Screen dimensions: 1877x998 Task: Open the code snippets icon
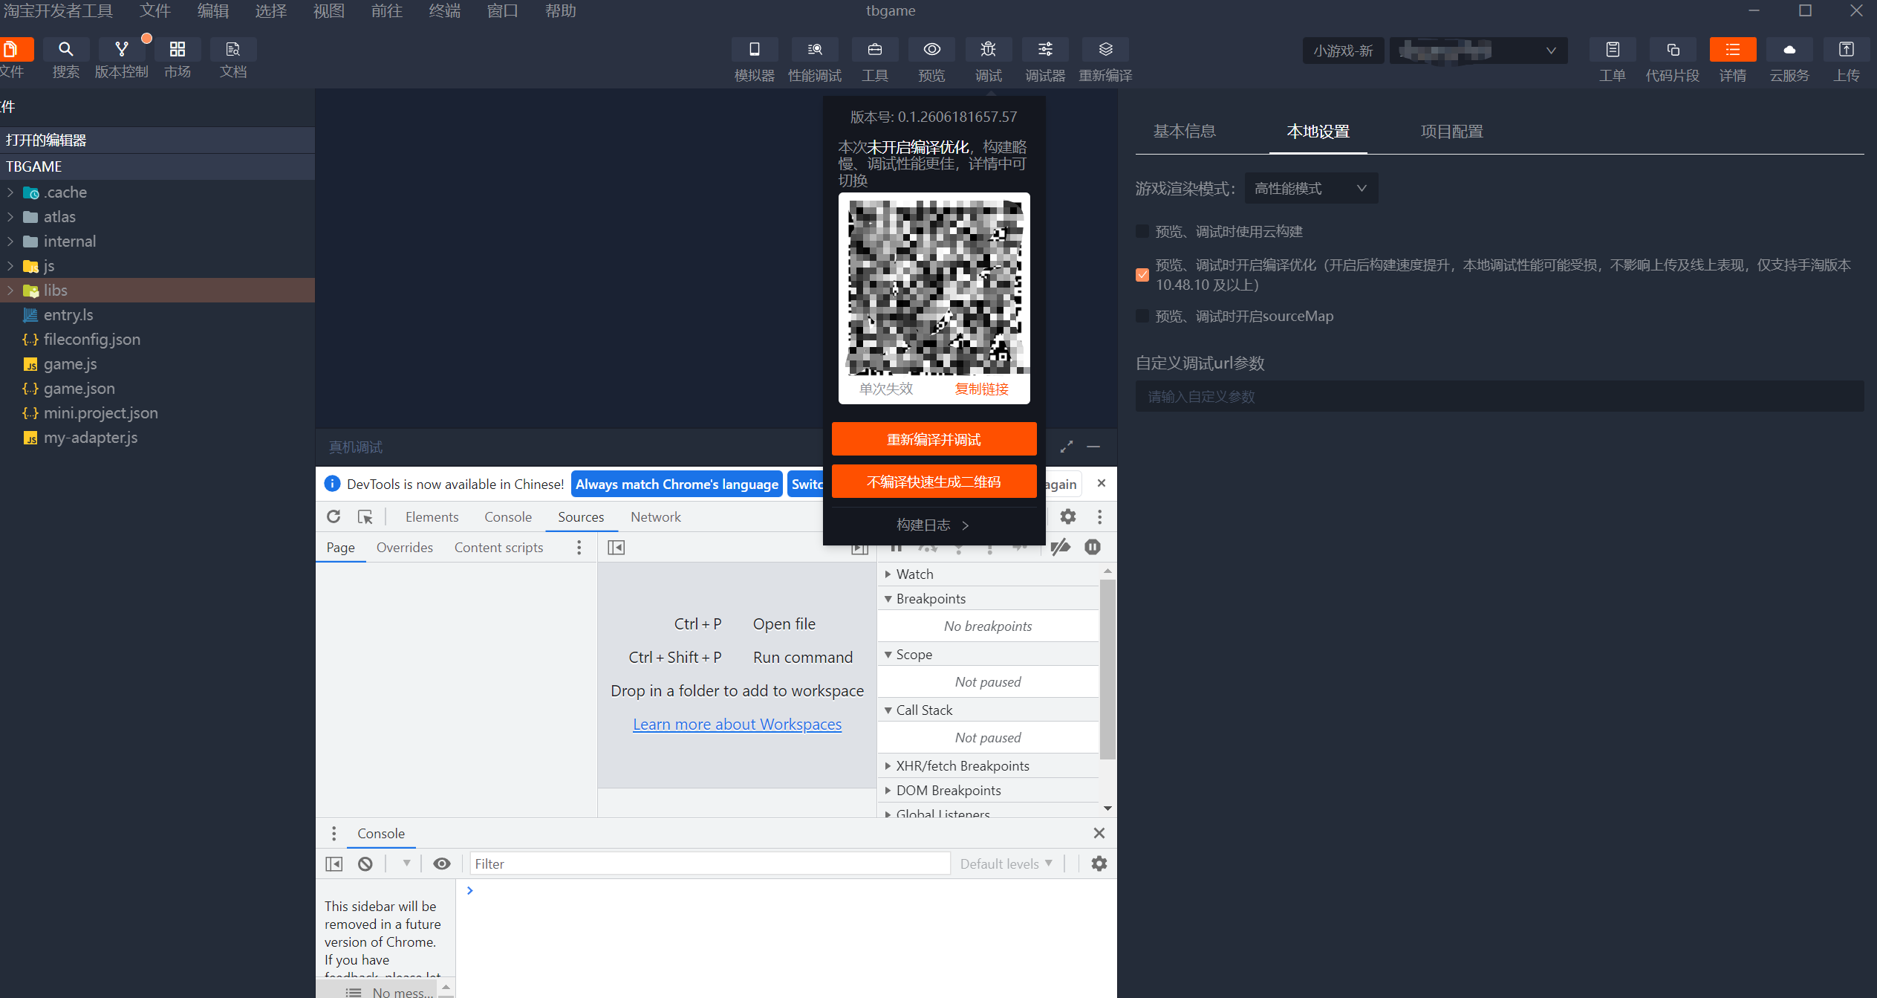1673,50
